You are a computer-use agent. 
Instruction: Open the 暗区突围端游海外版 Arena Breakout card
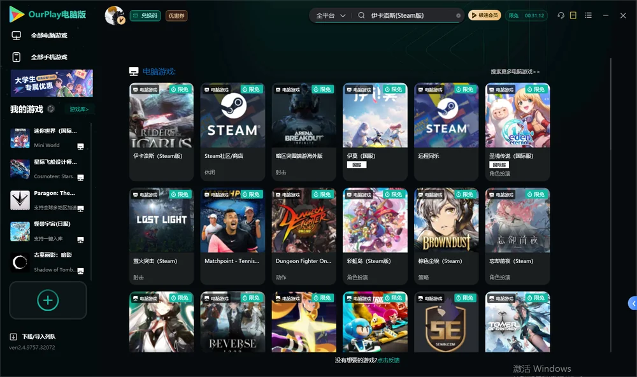[x=304, y=132]
